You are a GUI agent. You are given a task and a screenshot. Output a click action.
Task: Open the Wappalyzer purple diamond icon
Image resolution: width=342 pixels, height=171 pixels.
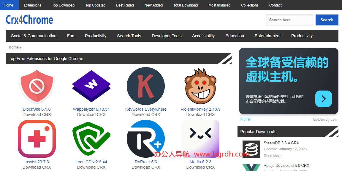coord(91,86)
